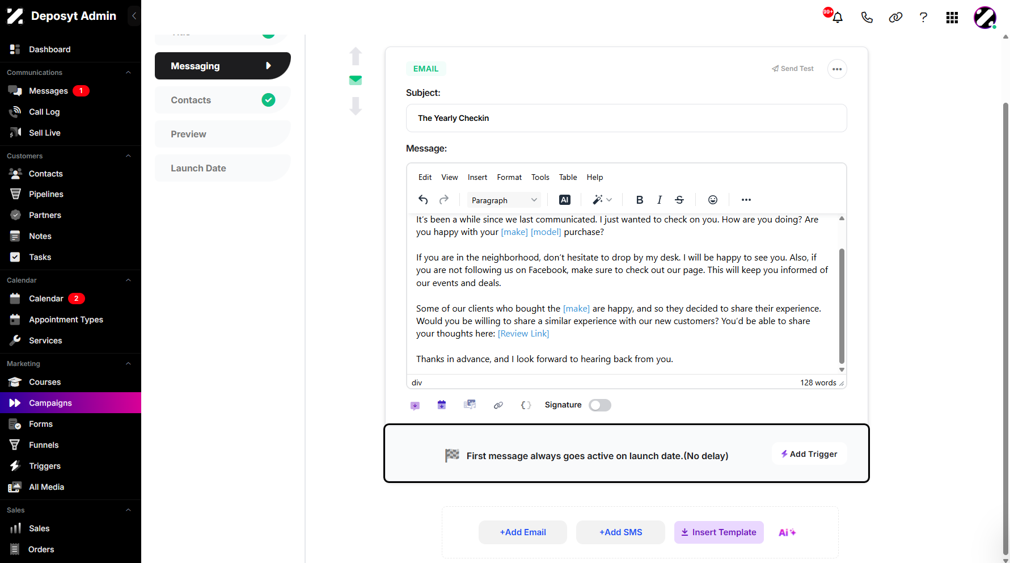Click the editor vertical scrollbar
Viewport: 1010px width, 563px height.
pyautogui.click(x=842, y=306)
